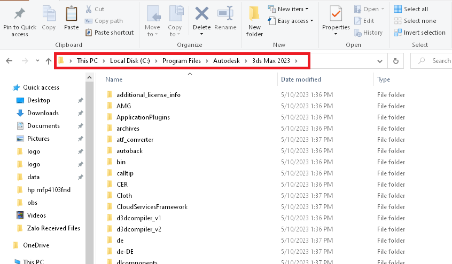Expand the Properties dropdown arrow

tap(336, 34)
